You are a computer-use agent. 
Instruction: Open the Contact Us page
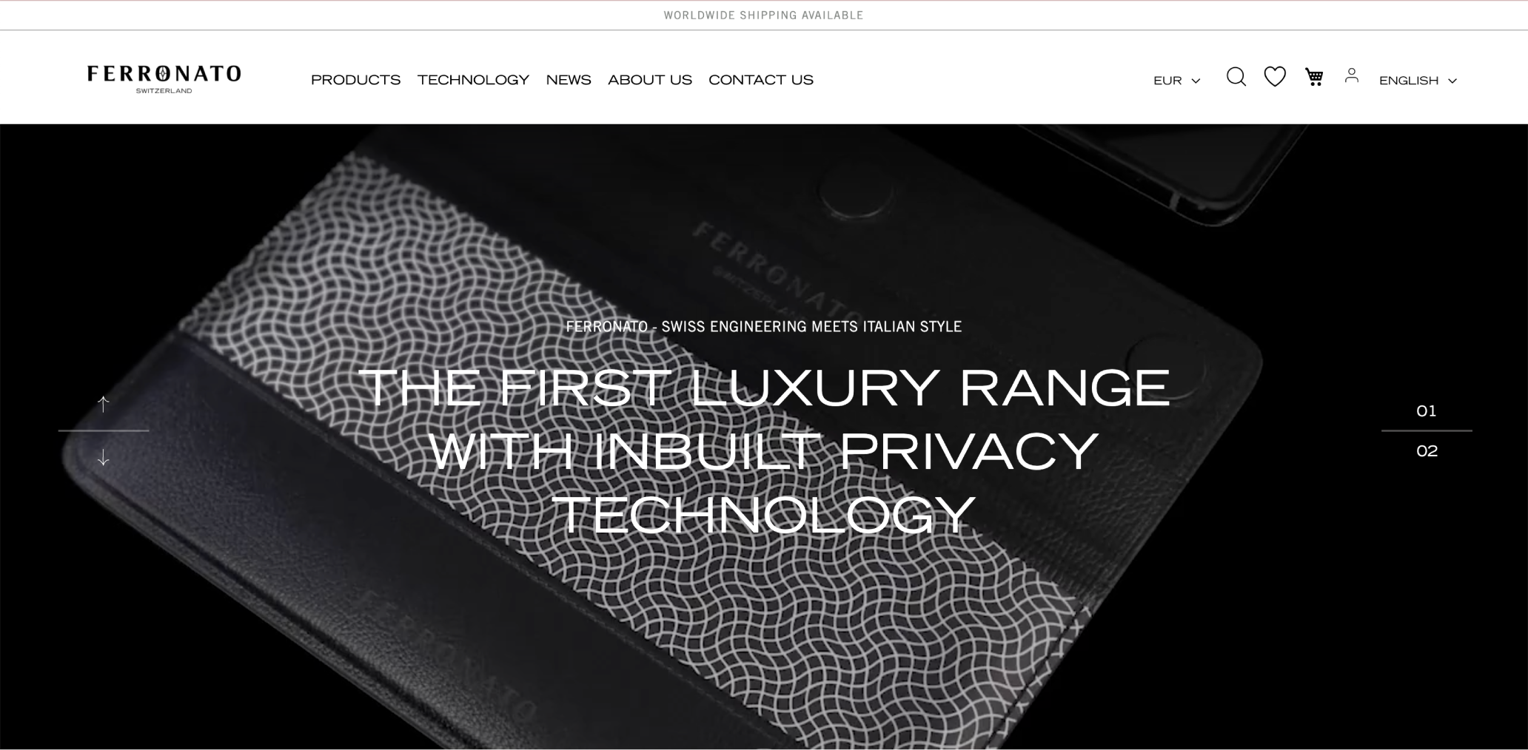coord(761,80)
